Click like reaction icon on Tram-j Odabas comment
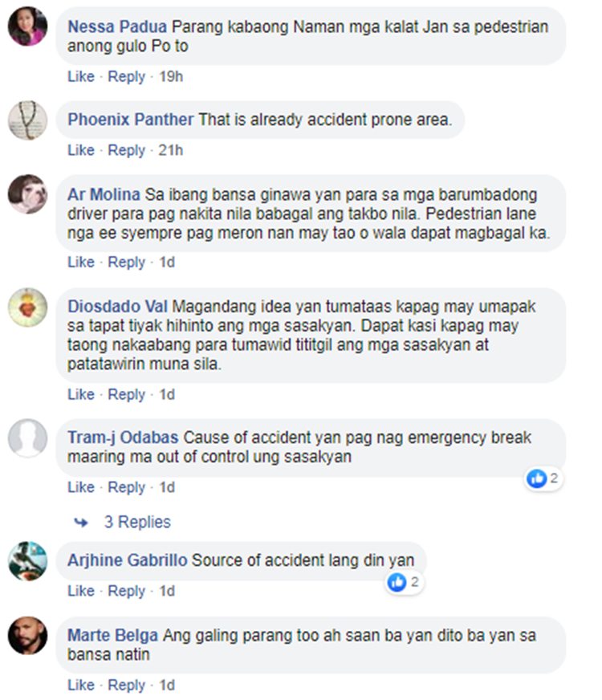This screenshot has height=700, width=602. click(x=536, y=478)
